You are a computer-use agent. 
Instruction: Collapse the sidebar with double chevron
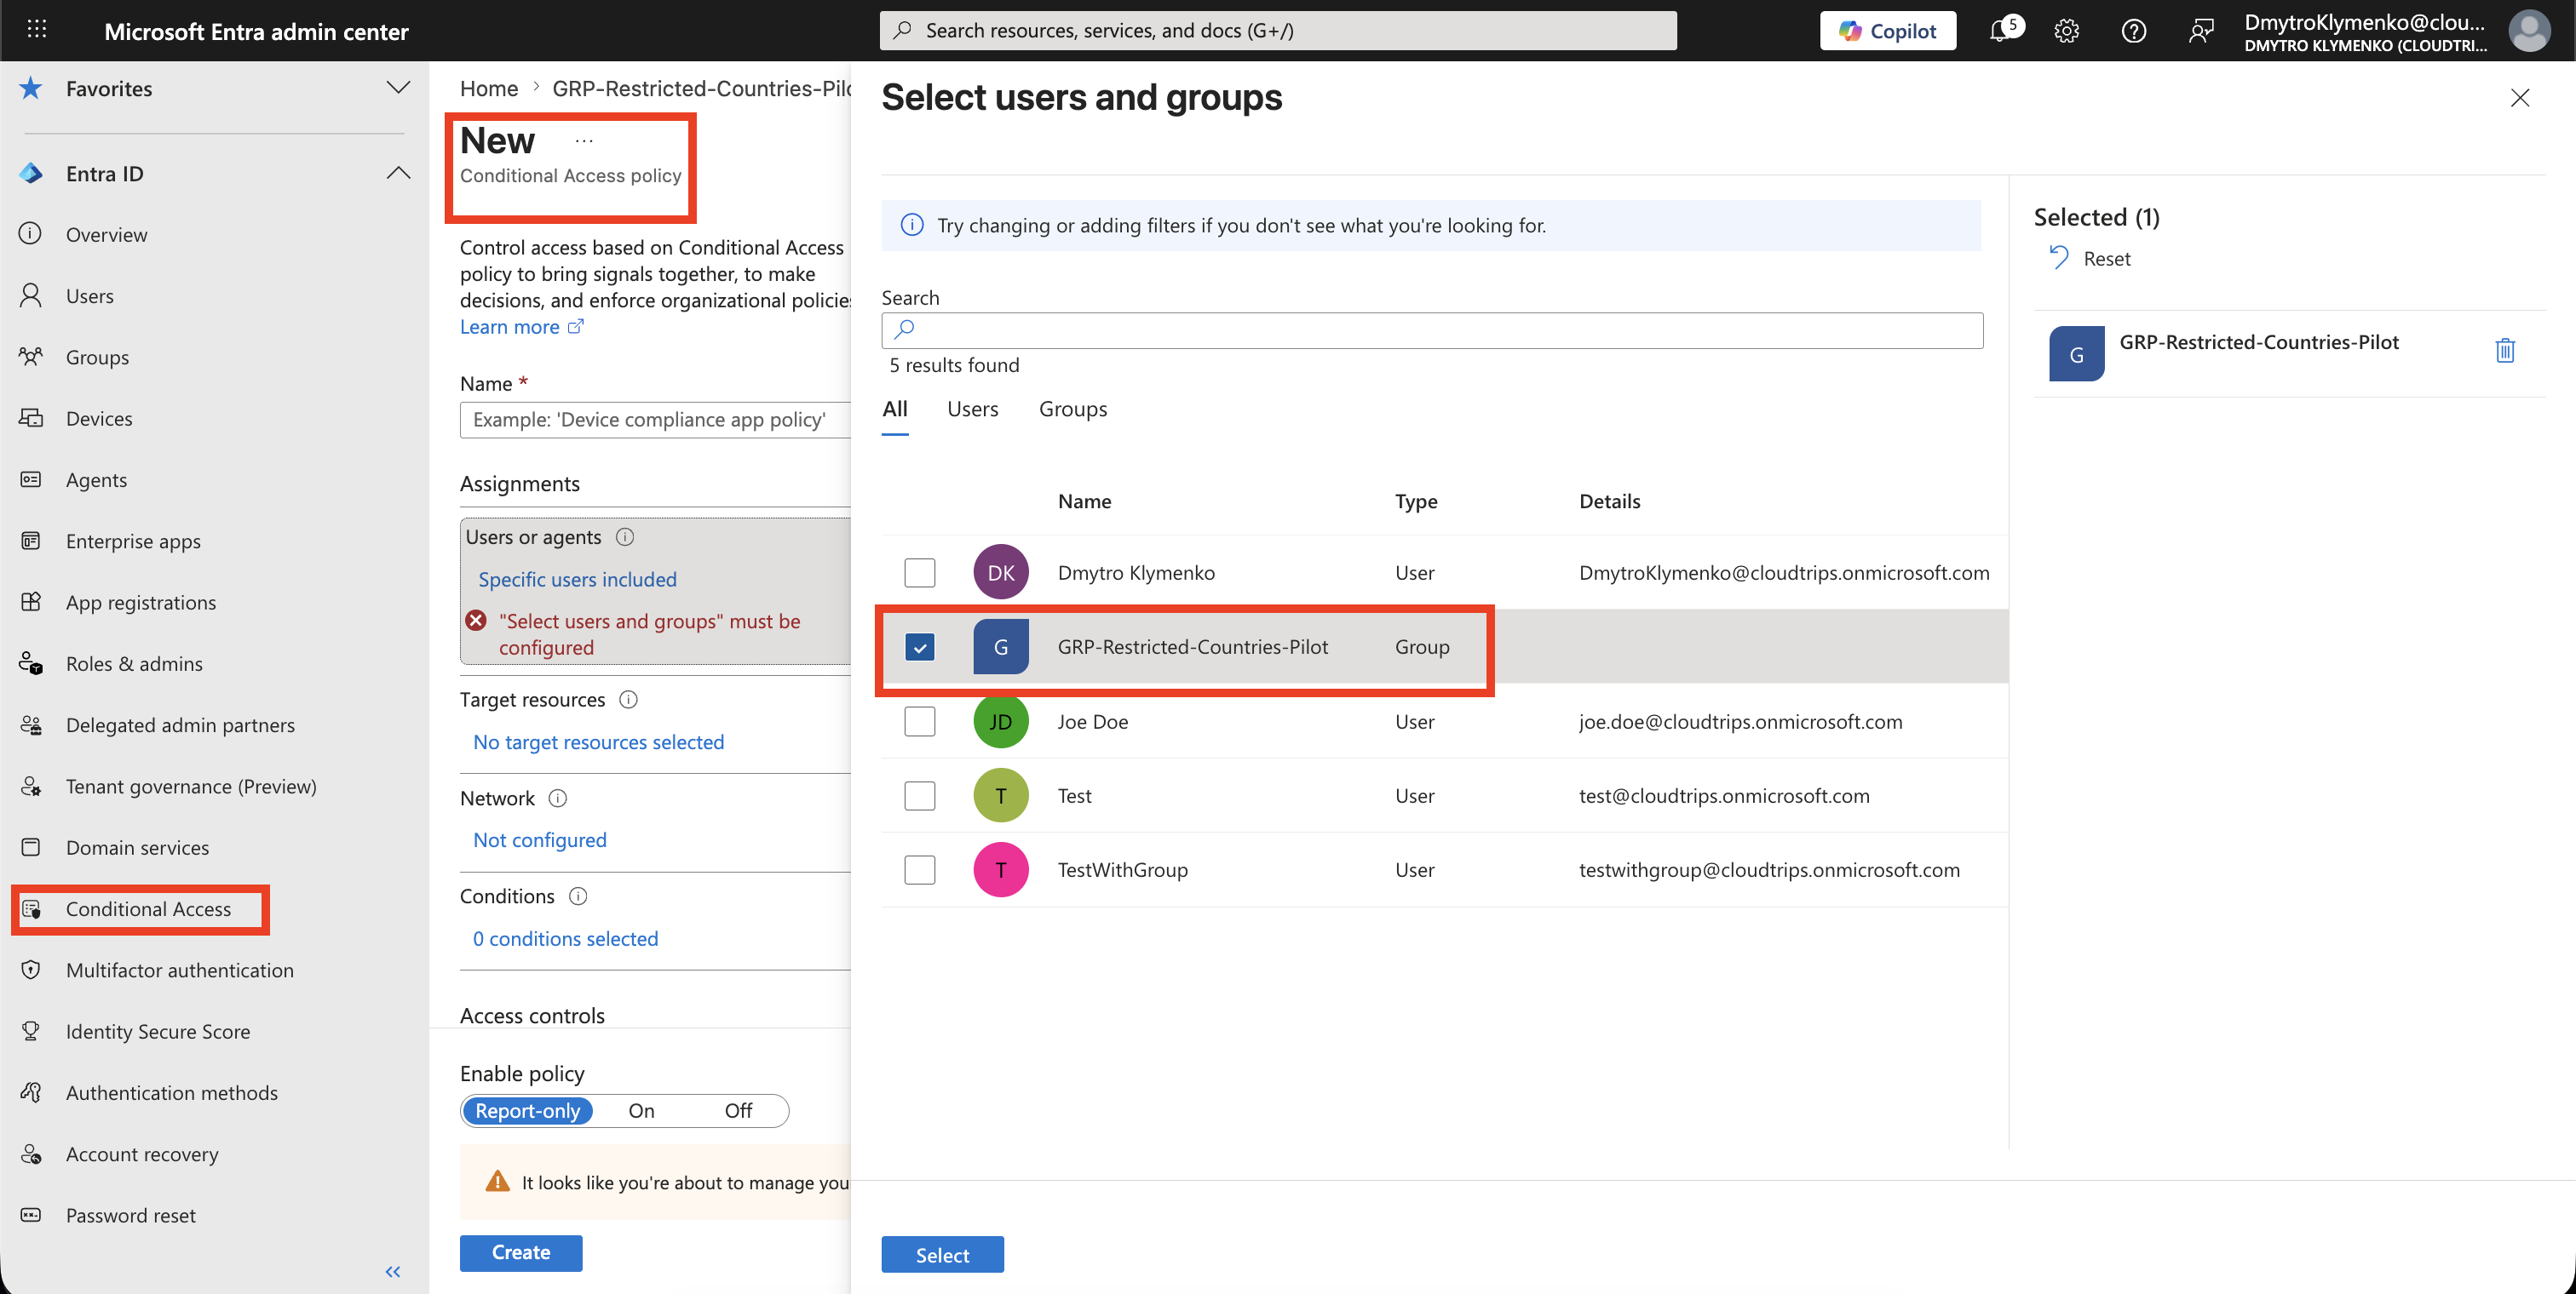pyautogui.click(x=393, y=1272)
